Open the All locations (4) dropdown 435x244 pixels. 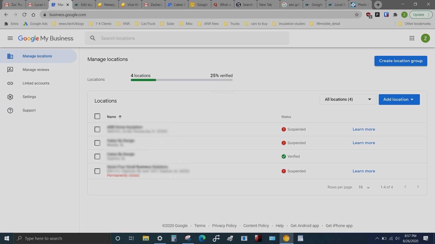click(348, 99)
